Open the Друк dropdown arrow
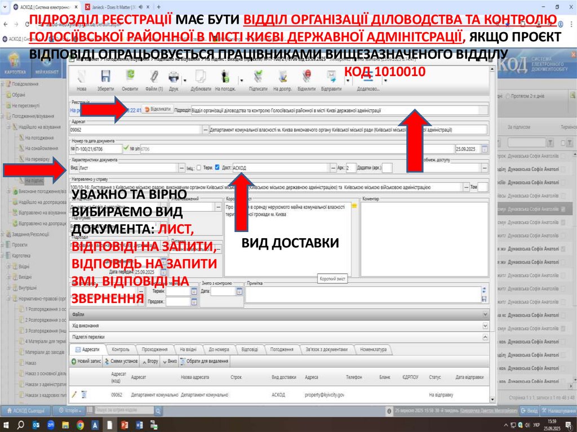This screenshot has height=432, width=577. pyautogui.click(x=185, y=80)
